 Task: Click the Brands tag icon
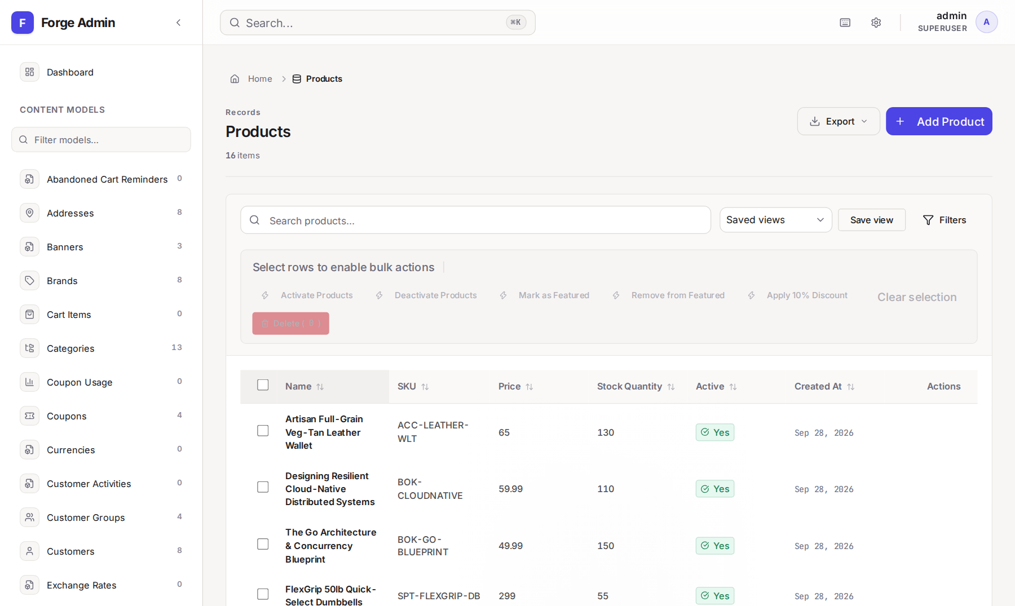(30, 281)
